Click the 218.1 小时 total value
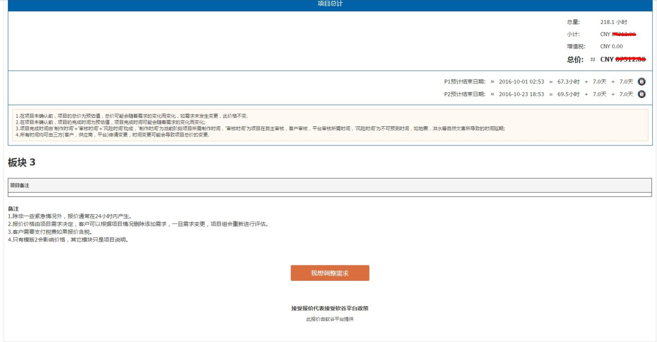The width and height of the screenshot is (657, 342). (x=613, y=22)
